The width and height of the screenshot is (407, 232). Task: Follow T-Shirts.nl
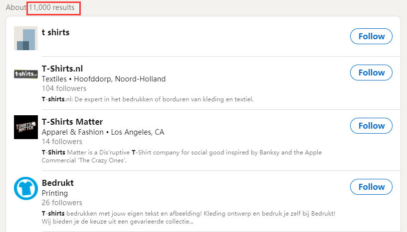(x=371, y=73)
